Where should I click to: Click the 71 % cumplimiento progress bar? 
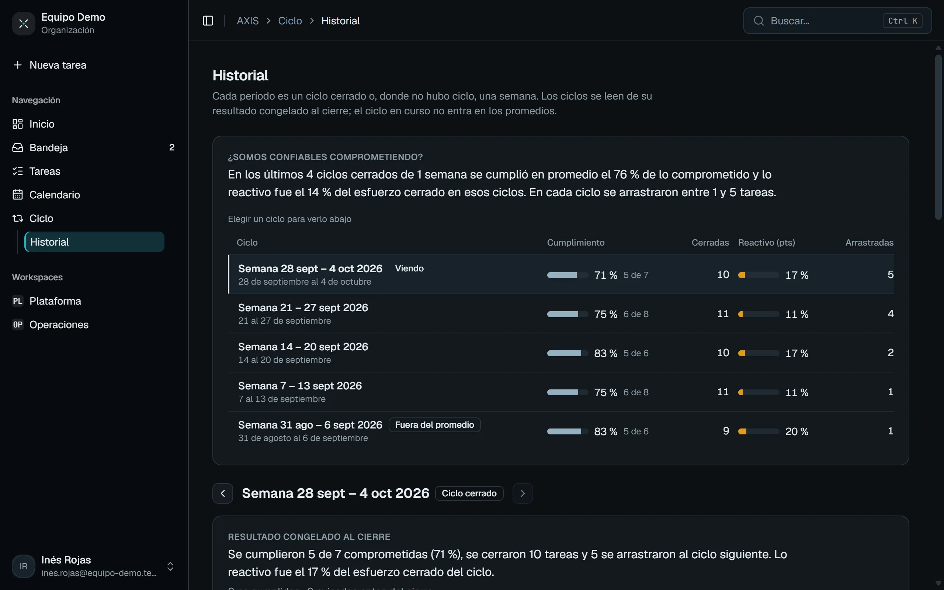tap(568, 275)
